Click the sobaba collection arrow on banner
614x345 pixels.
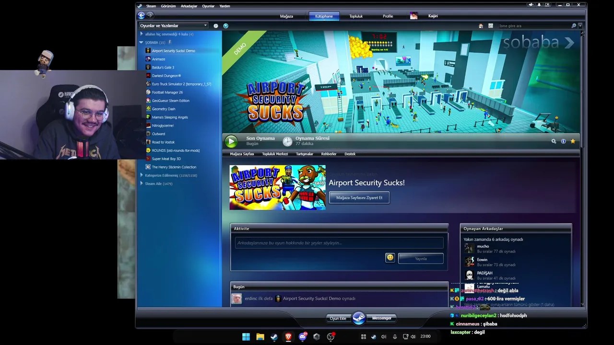pyautogui.click(x=569, y=43)
